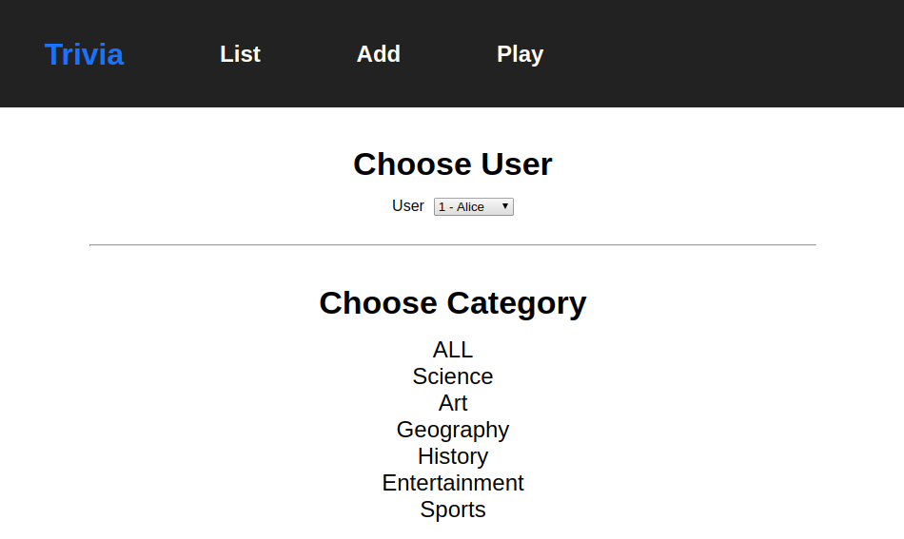Image resolution: width=904 pixels, height=539 pixels.
Task: Click the Choose Category heading
Action: coord(453,303)
